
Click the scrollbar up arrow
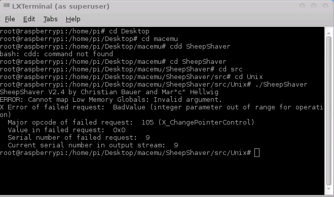[x=328, y=33]
